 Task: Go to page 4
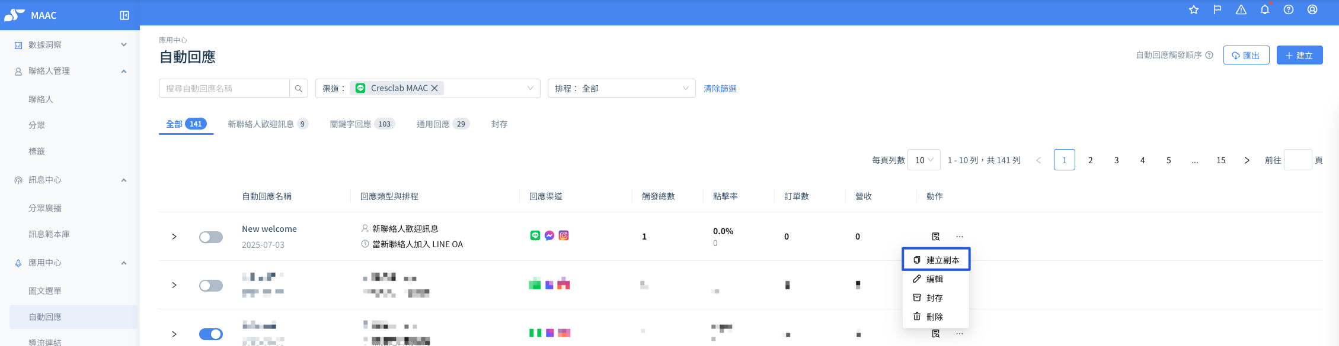[1143, 160]
